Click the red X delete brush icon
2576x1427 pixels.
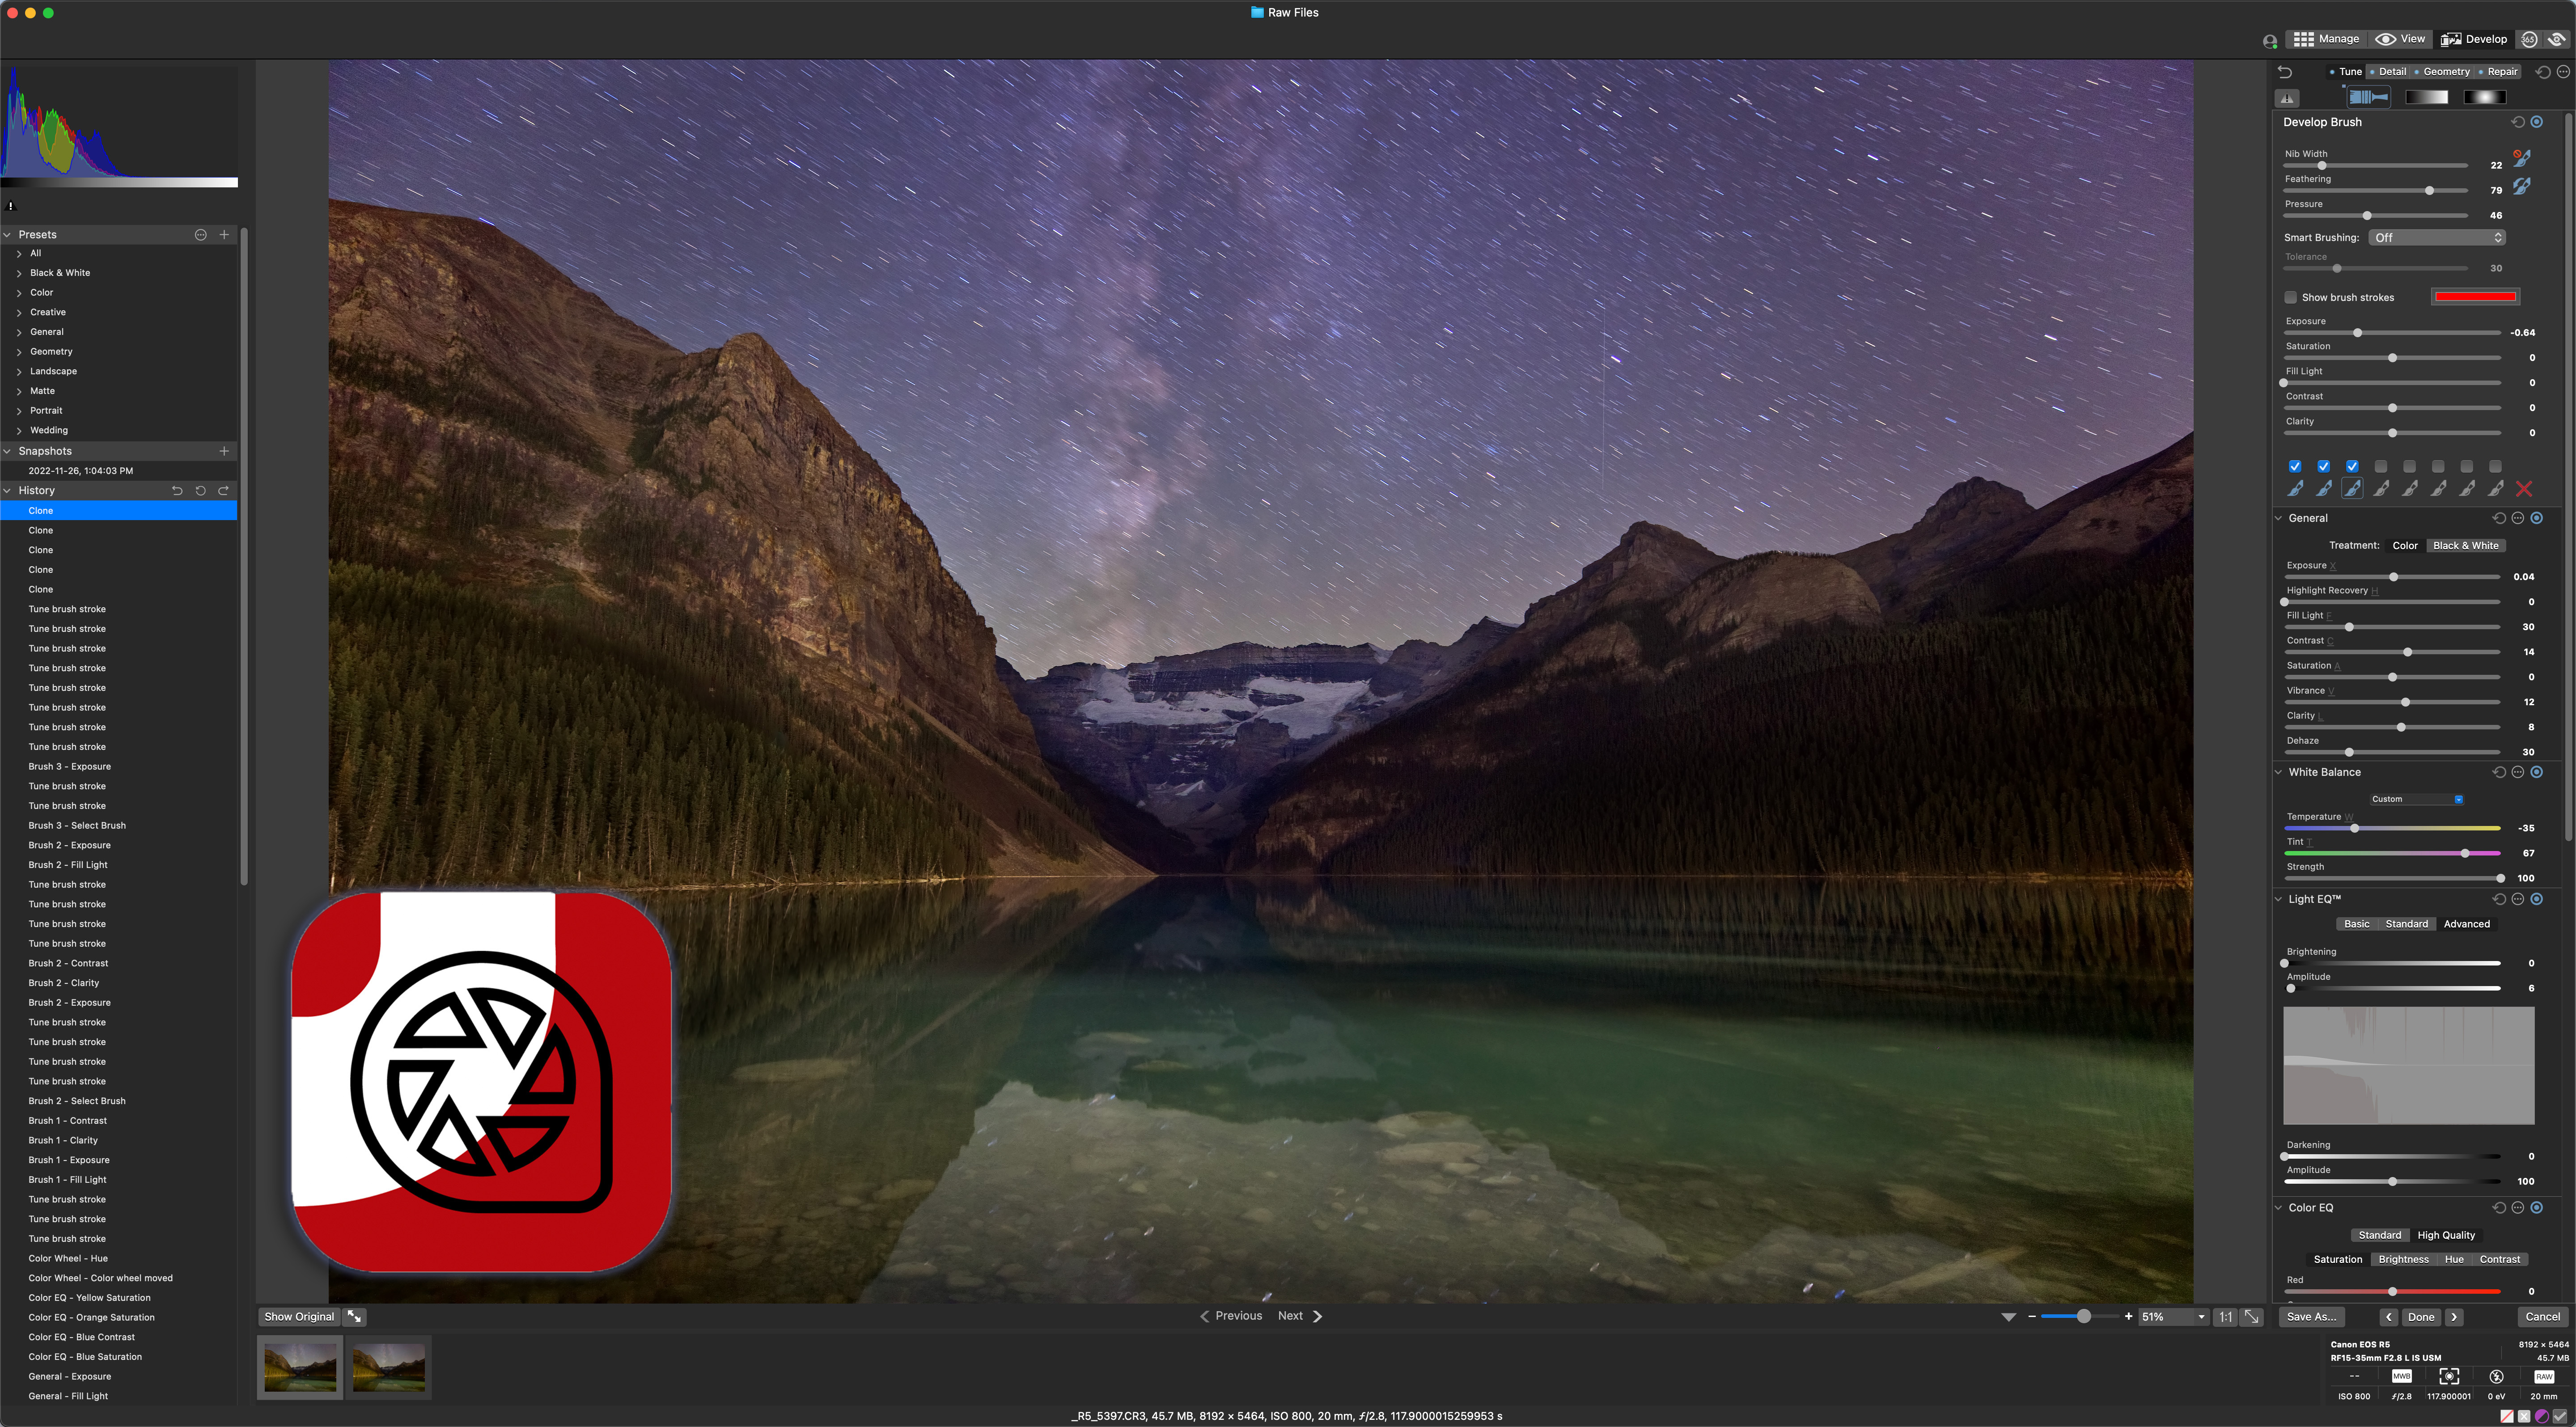pos(2524,489)
